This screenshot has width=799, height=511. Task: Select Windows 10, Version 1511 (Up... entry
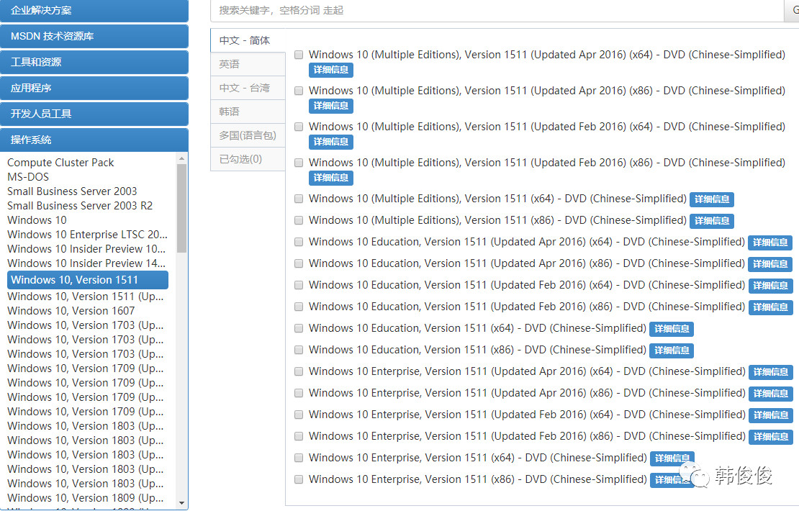coord(86,297)
